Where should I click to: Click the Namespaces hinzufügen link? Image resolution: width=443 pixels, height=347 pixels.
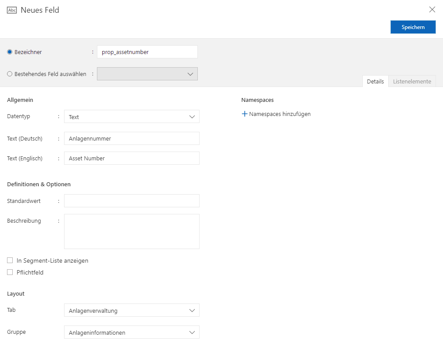(279, 114)
